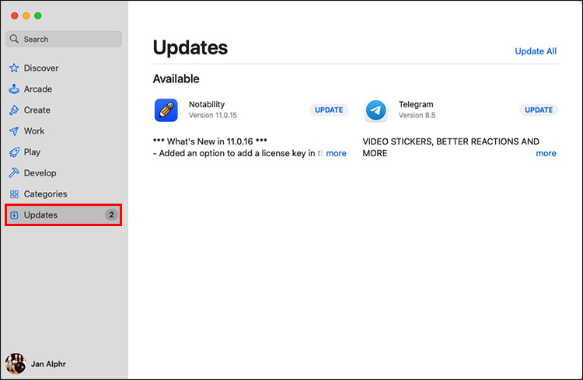
Task: Switch to the Create section label
Action: tap(37, 110)
